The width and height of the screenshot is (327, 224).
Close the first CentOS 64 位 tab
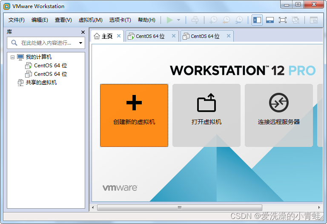pyautogui.click(x=174, y=36)
